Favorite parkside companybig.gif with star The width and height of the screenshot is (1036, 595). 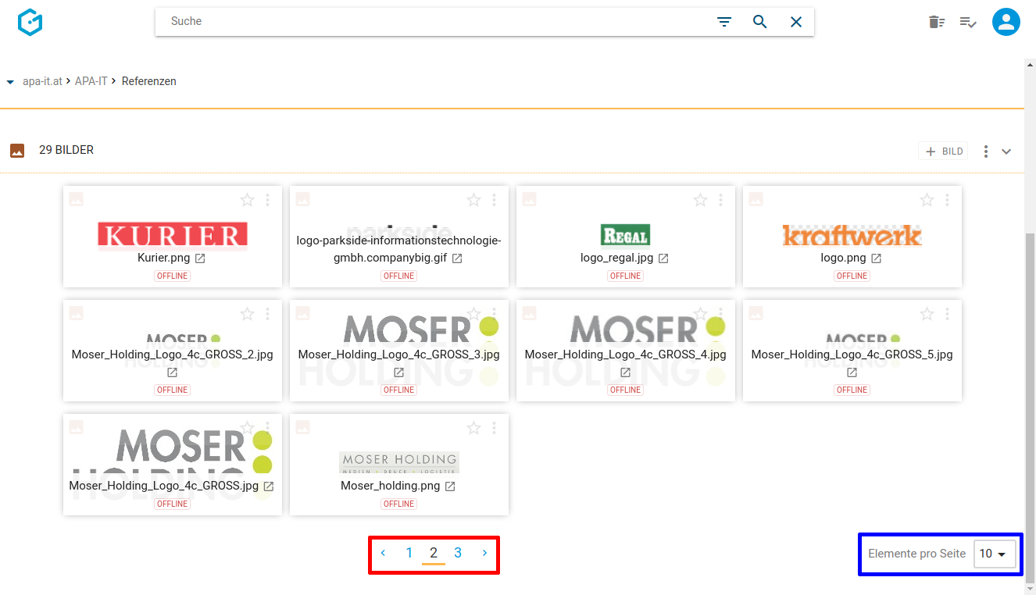[x=473, y=200]
